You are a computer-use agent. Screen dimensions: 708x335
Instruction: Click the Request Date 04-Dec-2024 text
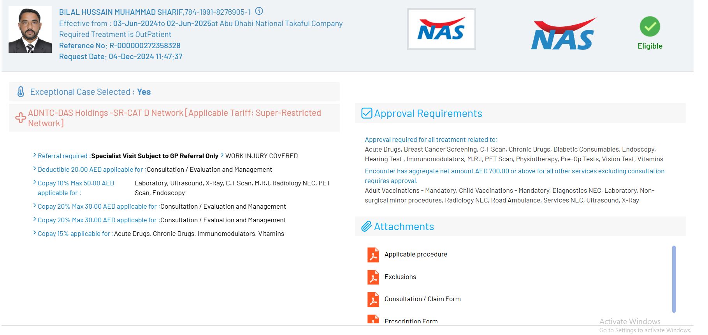pos(121,56)
